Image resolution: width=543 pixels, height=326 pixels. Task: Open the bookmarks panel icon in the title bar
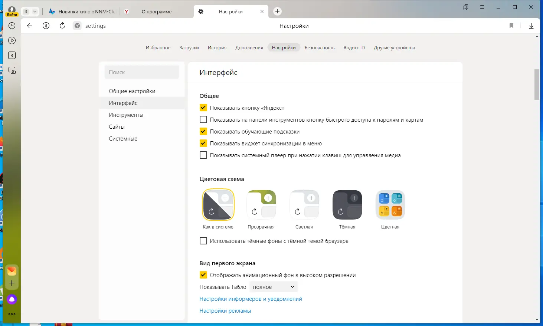[466, 7]
